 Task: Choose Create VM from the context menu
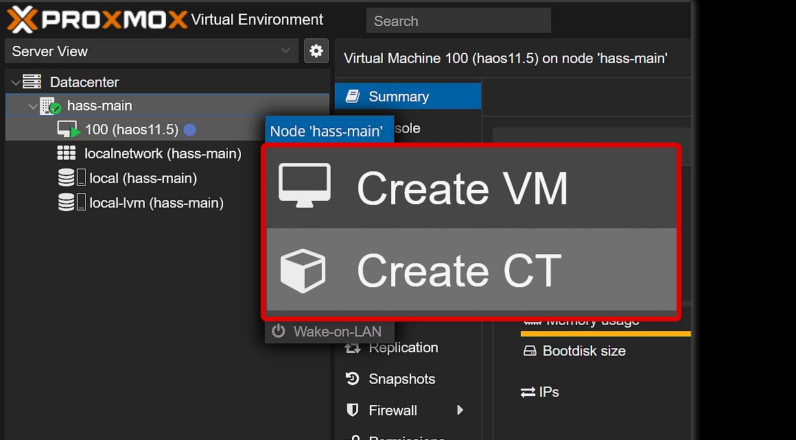(471, 188)
